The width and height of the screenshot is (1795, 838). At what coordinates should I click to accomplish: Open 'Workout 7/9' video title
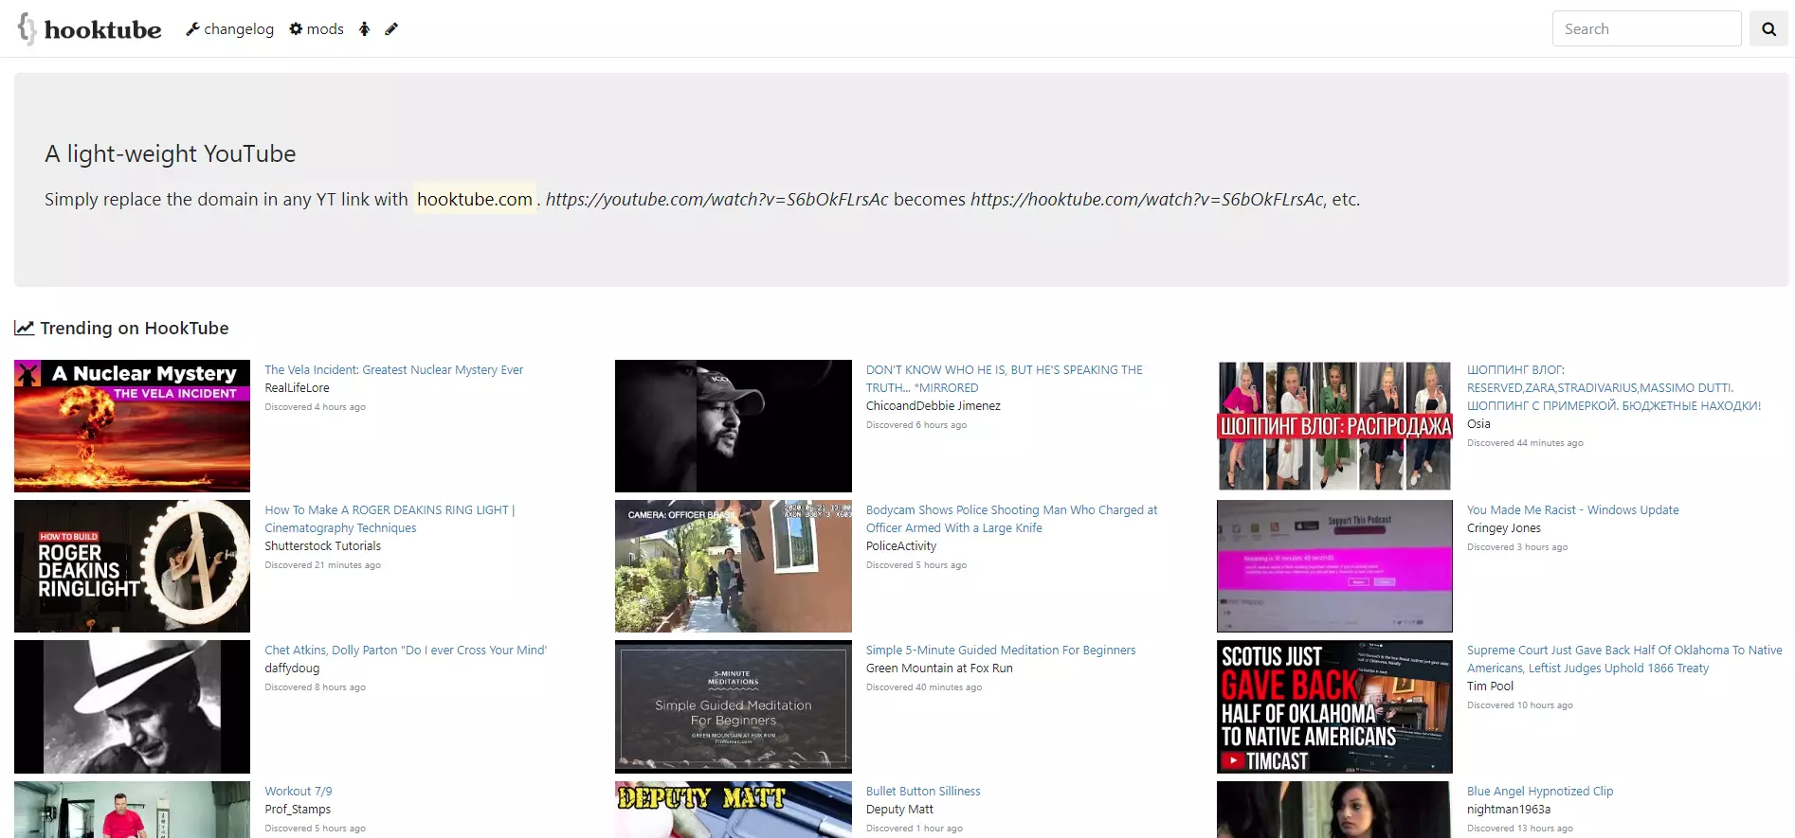(298, 792)
